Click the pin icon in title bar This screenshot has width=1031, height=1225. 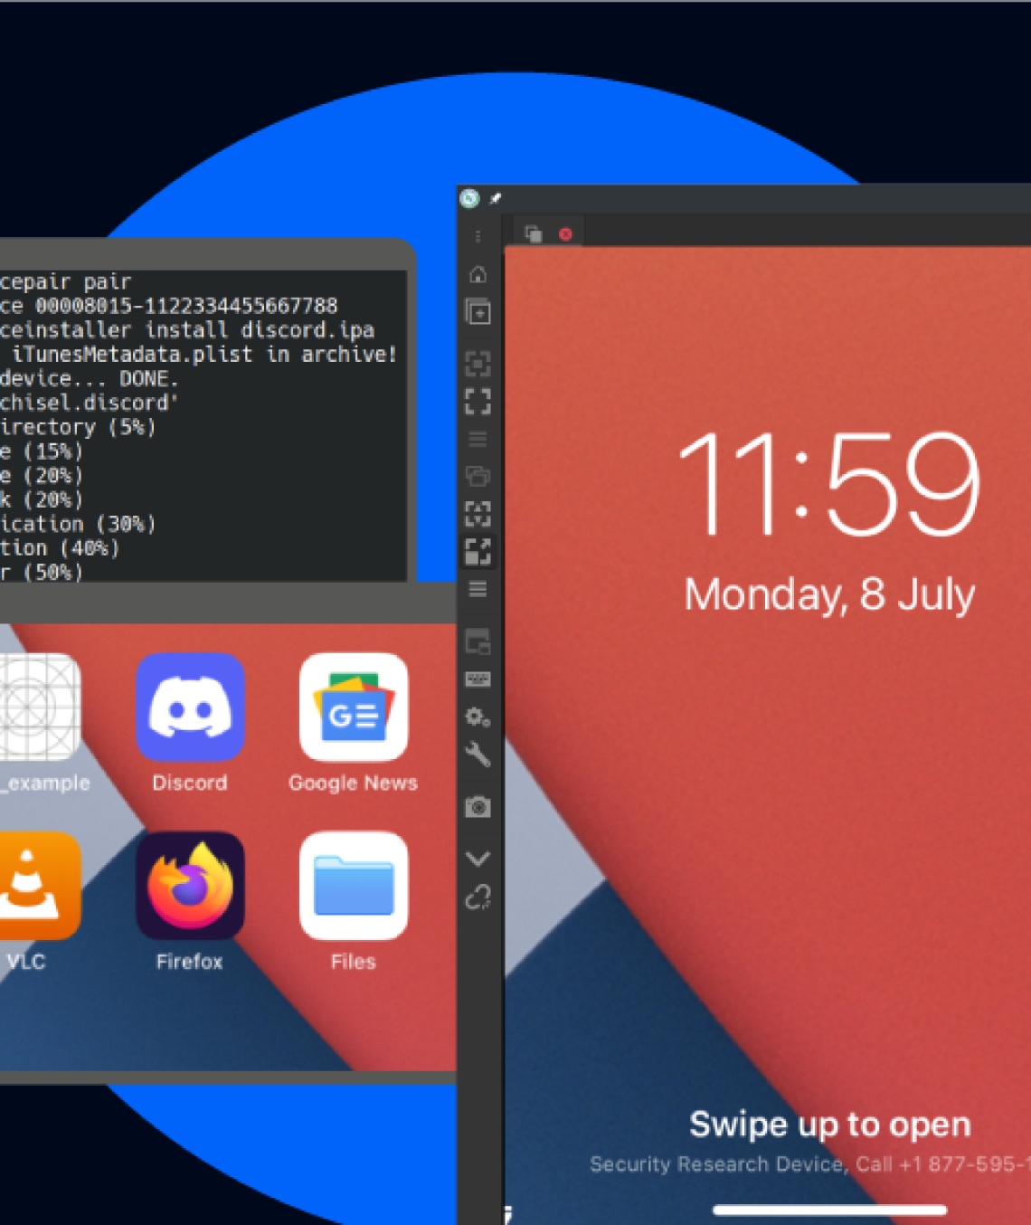[x=495, y=198]
